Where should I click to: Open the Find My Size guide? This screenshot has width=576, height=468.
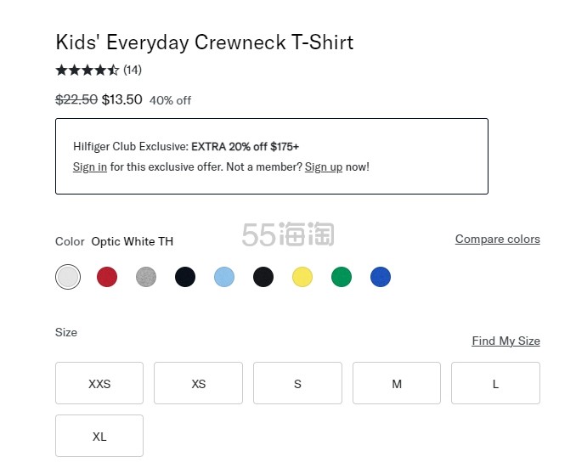coord(505,341)
